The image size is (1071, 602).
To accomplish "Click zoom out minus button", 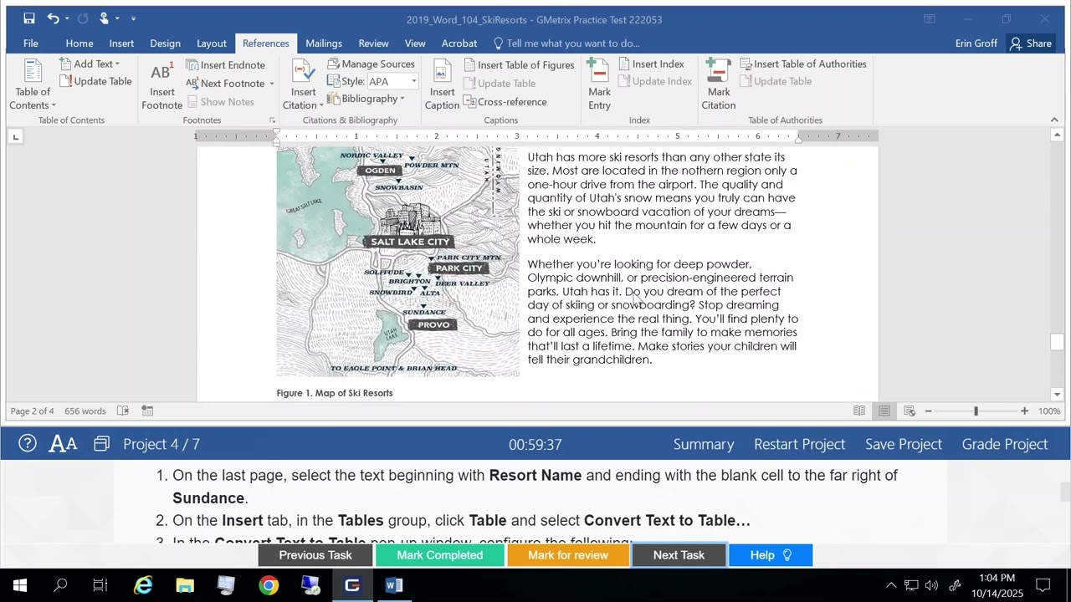I will click(x=928, y=411).
